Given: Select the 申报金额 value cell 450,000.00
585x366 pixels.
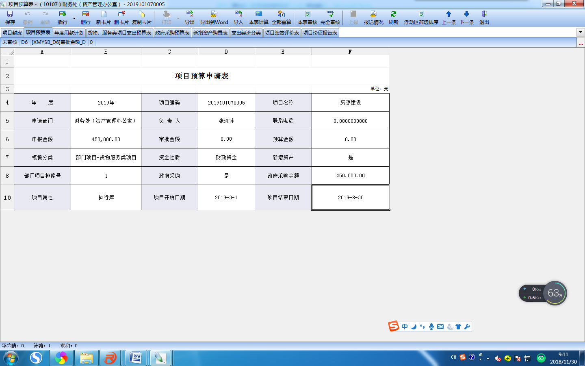Looking at the screenshot, I should [x=106, y=139].
